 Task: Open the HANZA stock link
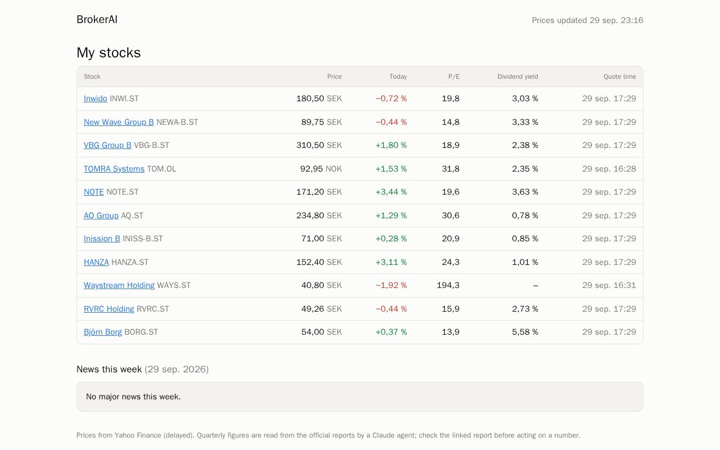pyautogui.click(x=96, y=262)
